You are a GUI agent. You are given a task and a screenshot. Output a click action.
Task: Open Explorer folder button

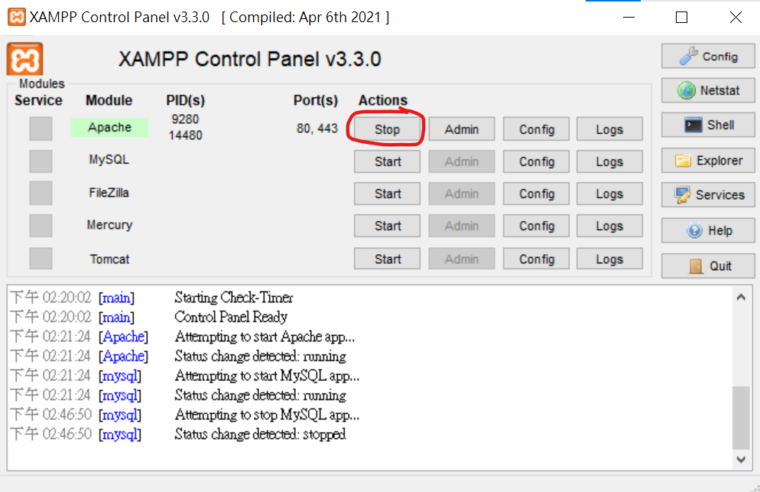click(708, 161)
